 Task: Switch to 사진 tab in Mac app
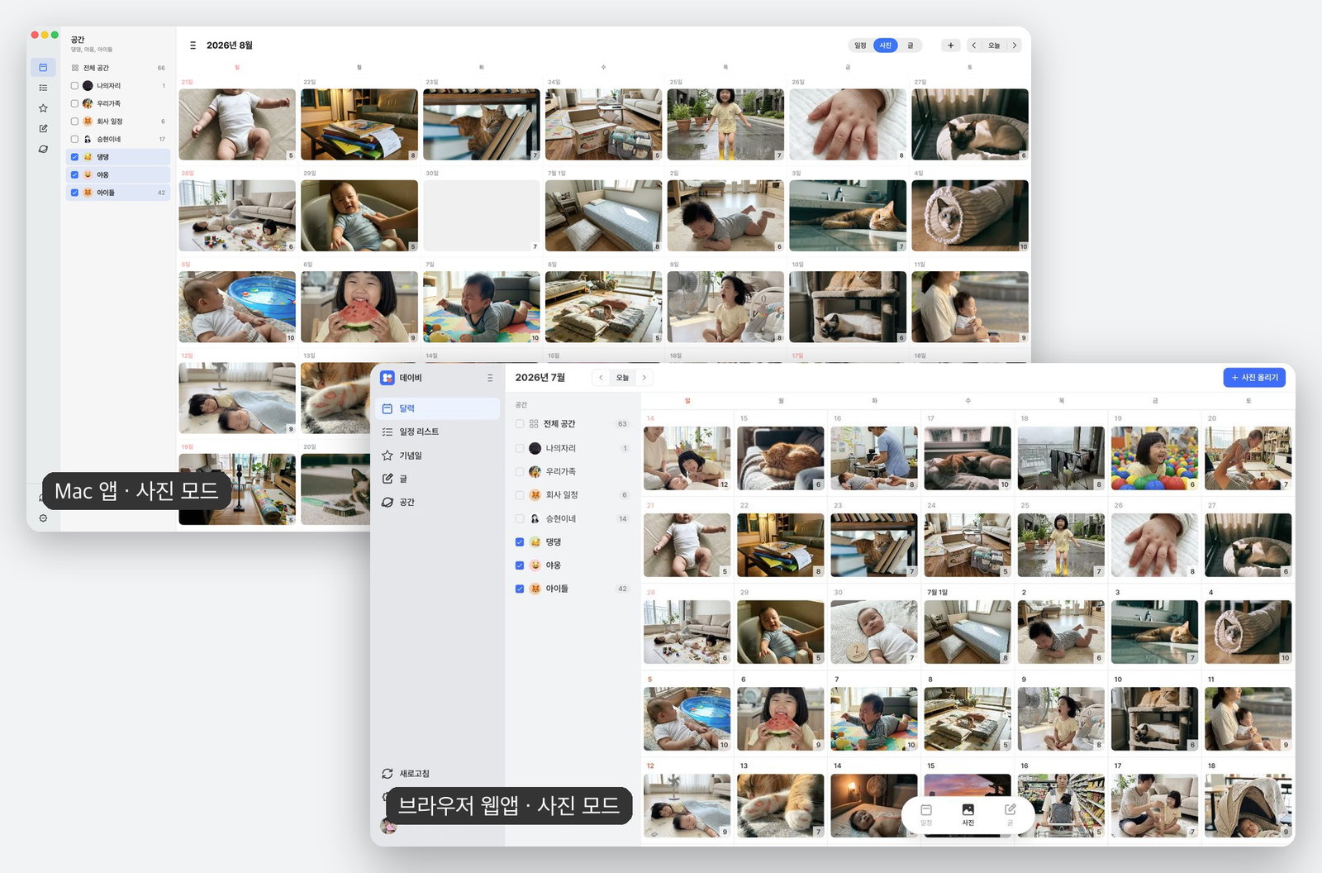click(x=885, y=45)
